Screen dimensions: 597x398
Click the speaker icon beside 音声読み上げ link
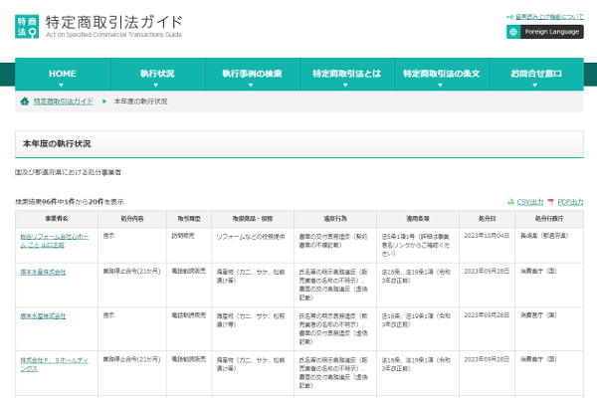point(509,17)
